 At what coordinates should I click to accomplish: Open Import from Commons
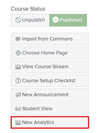pos(50,39)
